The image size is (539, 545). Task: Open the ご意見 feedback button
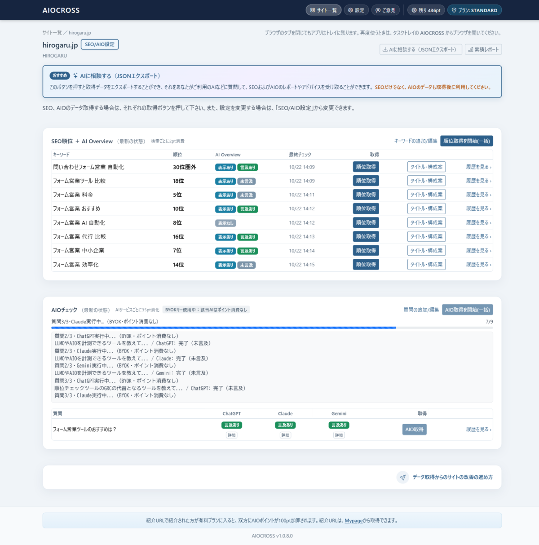coord(385,10)
